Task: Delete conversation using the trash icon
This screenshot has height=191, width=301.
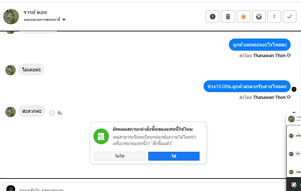Action: [x=228, y=16]
